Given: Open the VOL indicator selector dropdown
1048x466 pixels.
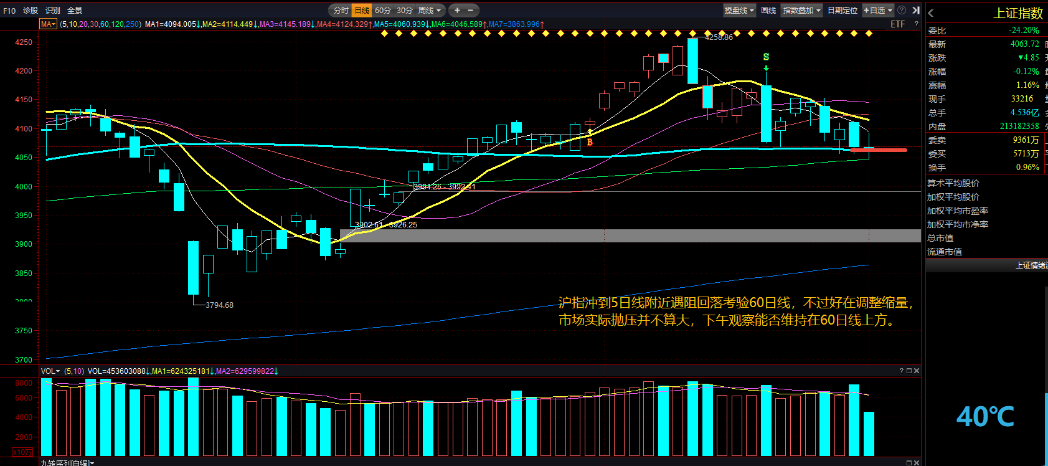Looking at the screenshot, I should 50,371.
